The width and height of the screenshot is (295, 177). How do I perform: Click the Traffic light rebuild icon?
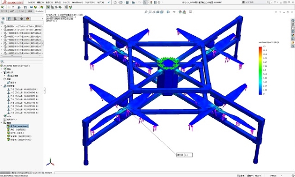coord(151,2)
